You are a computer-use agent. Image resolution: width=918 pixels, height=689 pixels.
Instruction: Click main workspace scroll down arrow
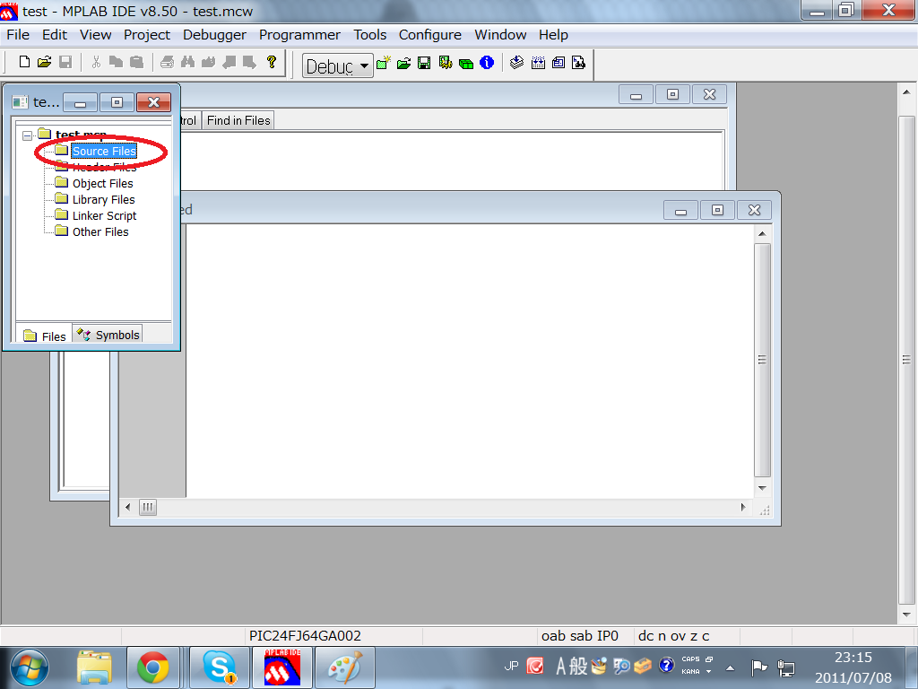click(x=906, y=615)
